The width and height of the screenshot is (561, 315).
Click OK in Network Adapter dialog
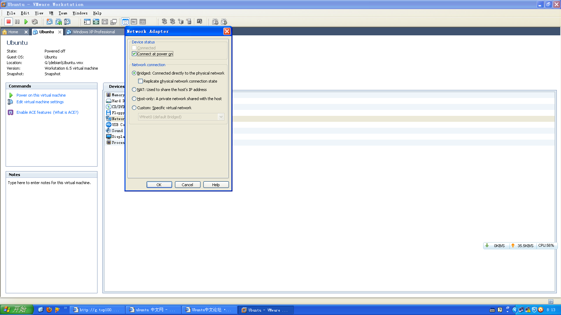[159, 185]
